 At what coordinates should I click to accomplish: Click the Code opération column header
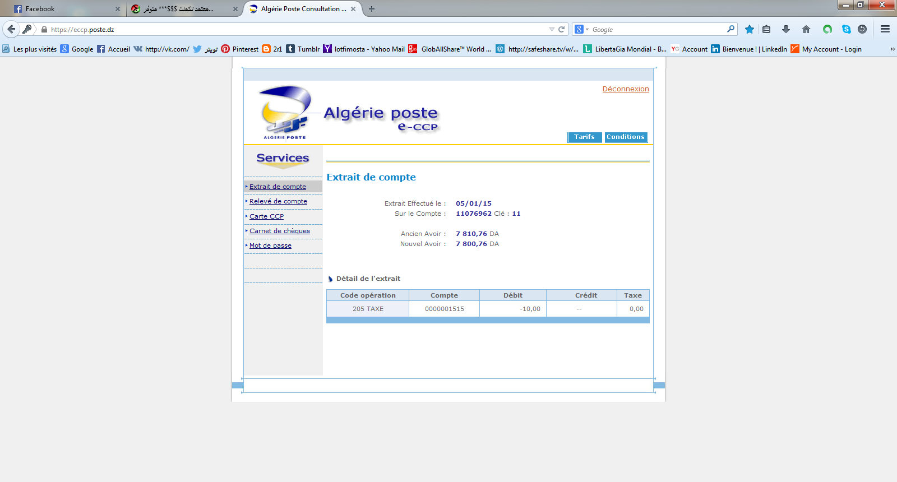click(368, 295)
